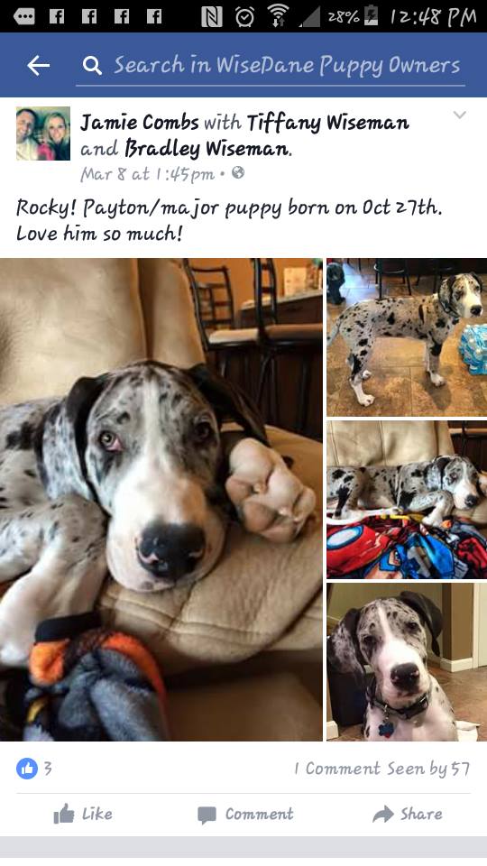The width and height of the screenshot is (487, 866).
Task: Tap the back arrow in header
Action: click(x=39, y=65)
